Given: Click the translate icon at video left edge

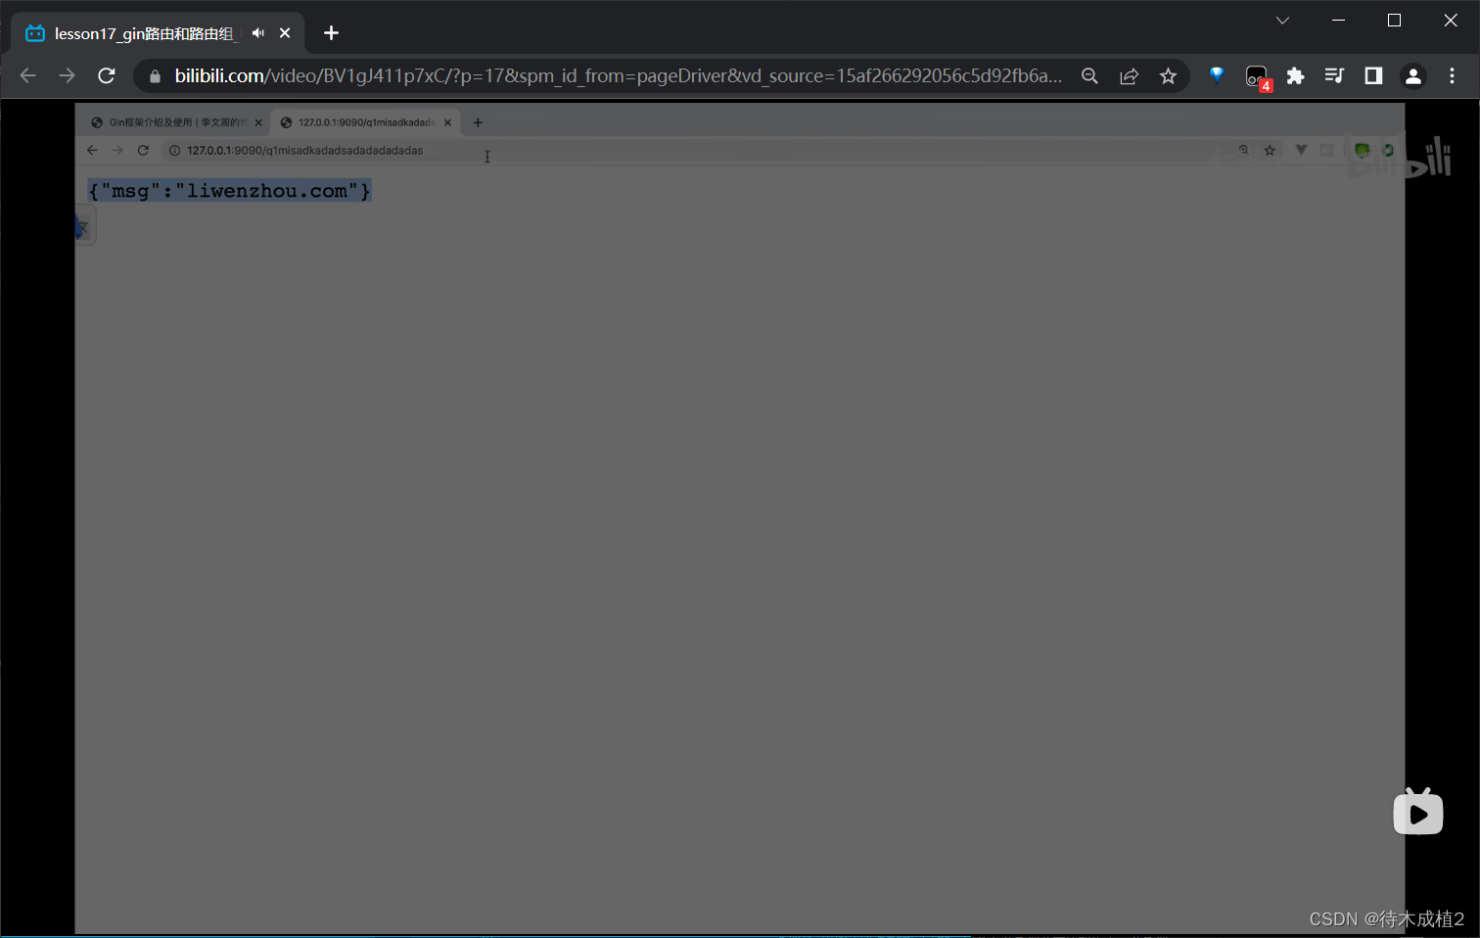Looking at the screenshot, I should click(84, 228).
